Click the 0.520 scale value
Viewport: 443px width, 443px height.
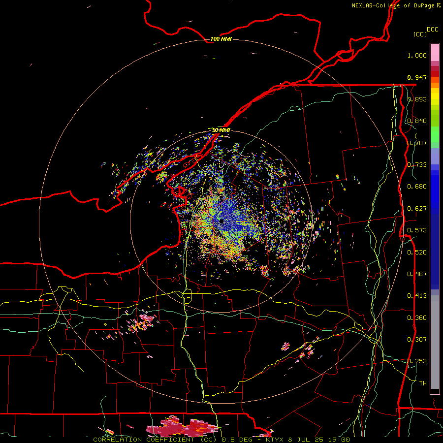pos(417,253)
